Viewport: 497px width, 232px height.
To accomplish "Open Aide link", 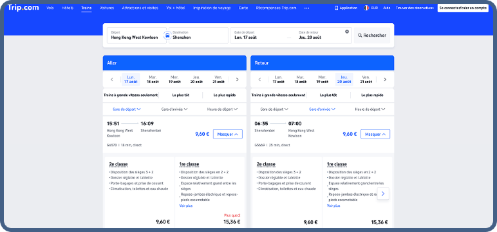I will pos(387,8).
